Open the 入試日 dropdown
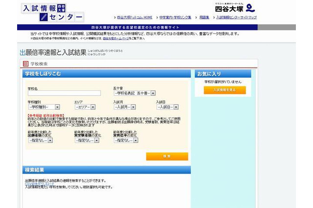 point(167,107)
